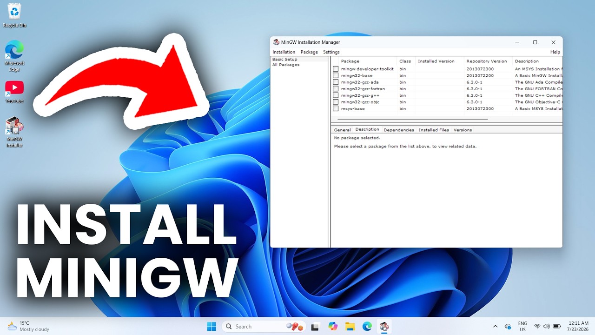Select Basic Setup in the left pane
This screenshot has width=595, height=335.
[x=284, y=59]
